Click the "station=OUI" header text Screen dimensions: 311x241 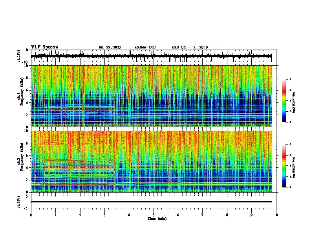tap(145, 47)
